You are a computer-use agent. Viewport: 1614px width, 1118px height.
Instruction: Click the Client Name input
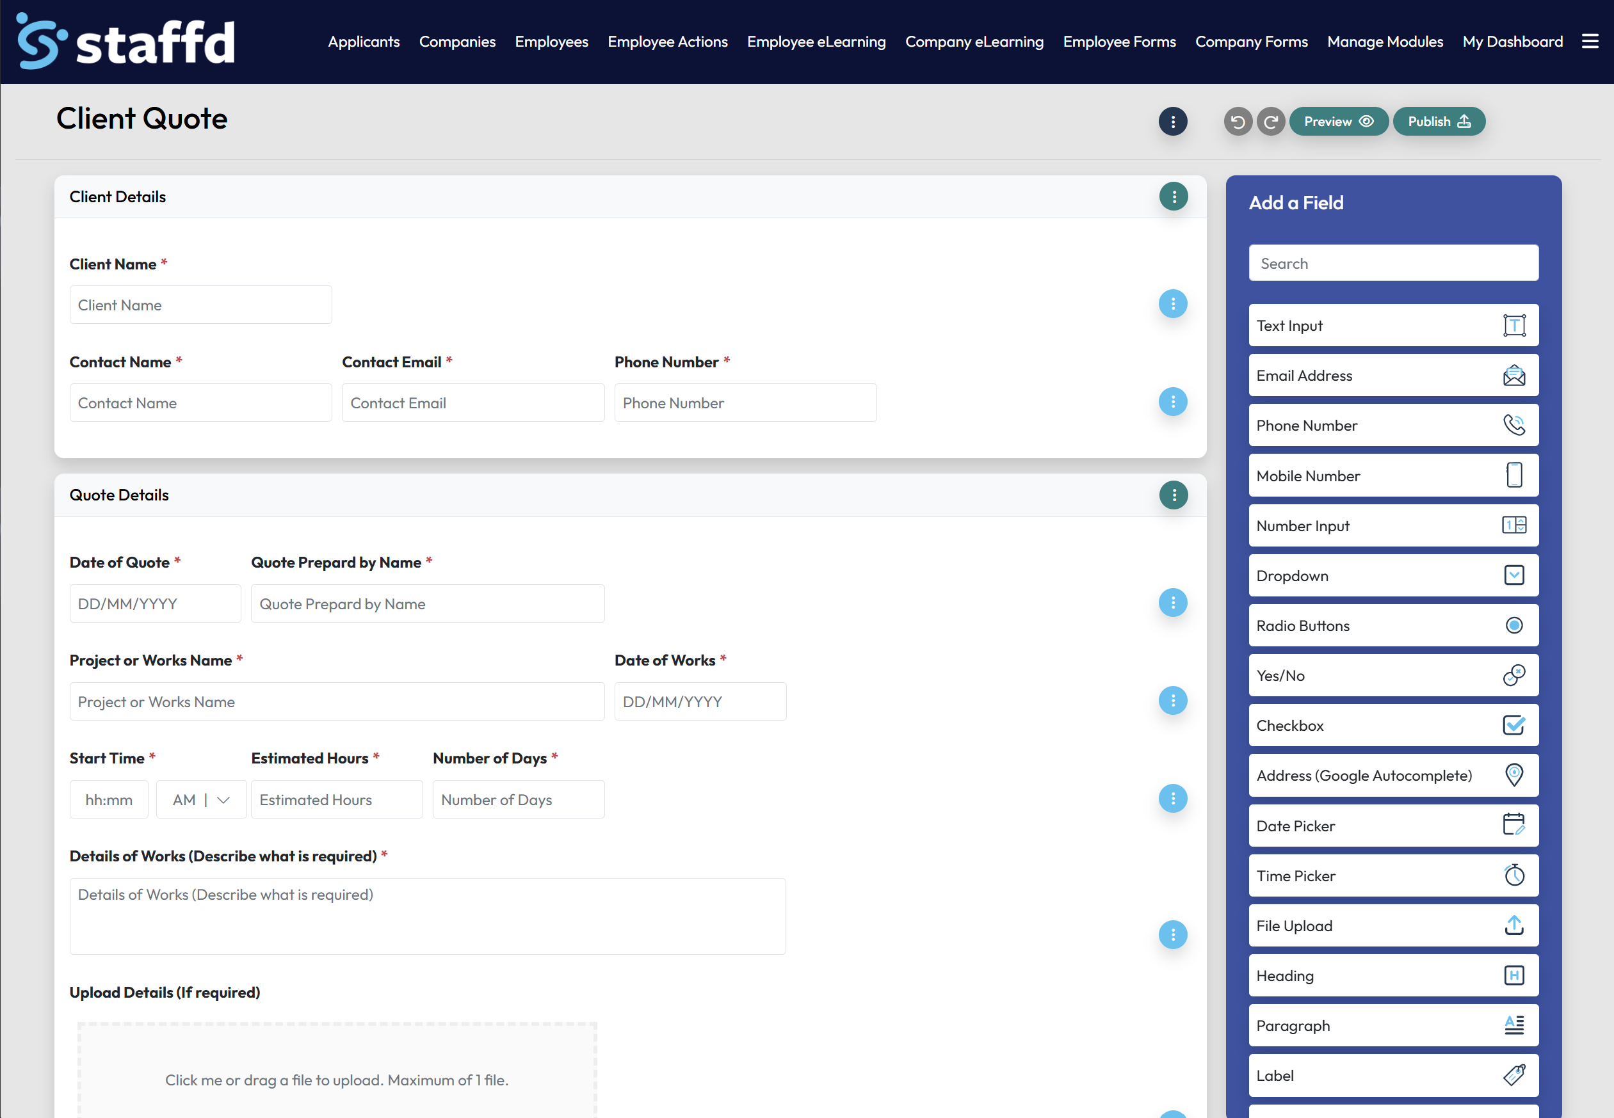coord(200,305)
